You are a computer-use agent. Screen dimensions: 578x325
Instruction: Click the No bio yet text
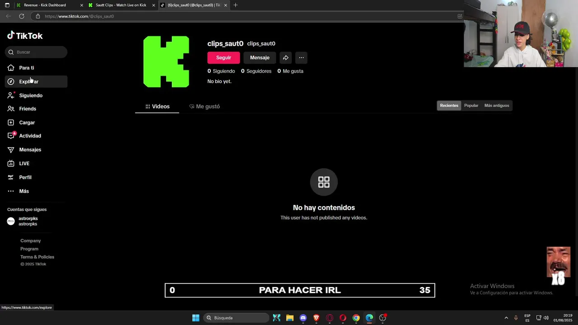[219, 82]
